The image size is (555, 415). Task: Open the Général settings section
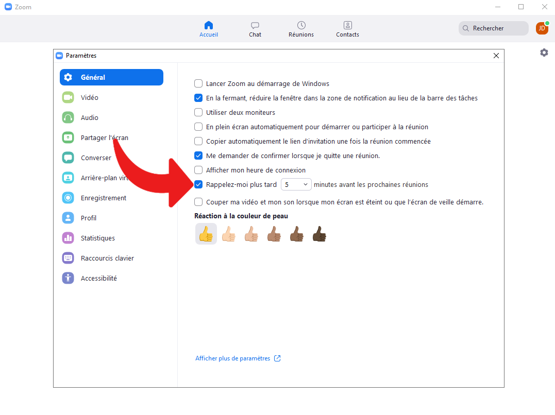[x=111, y=77]
